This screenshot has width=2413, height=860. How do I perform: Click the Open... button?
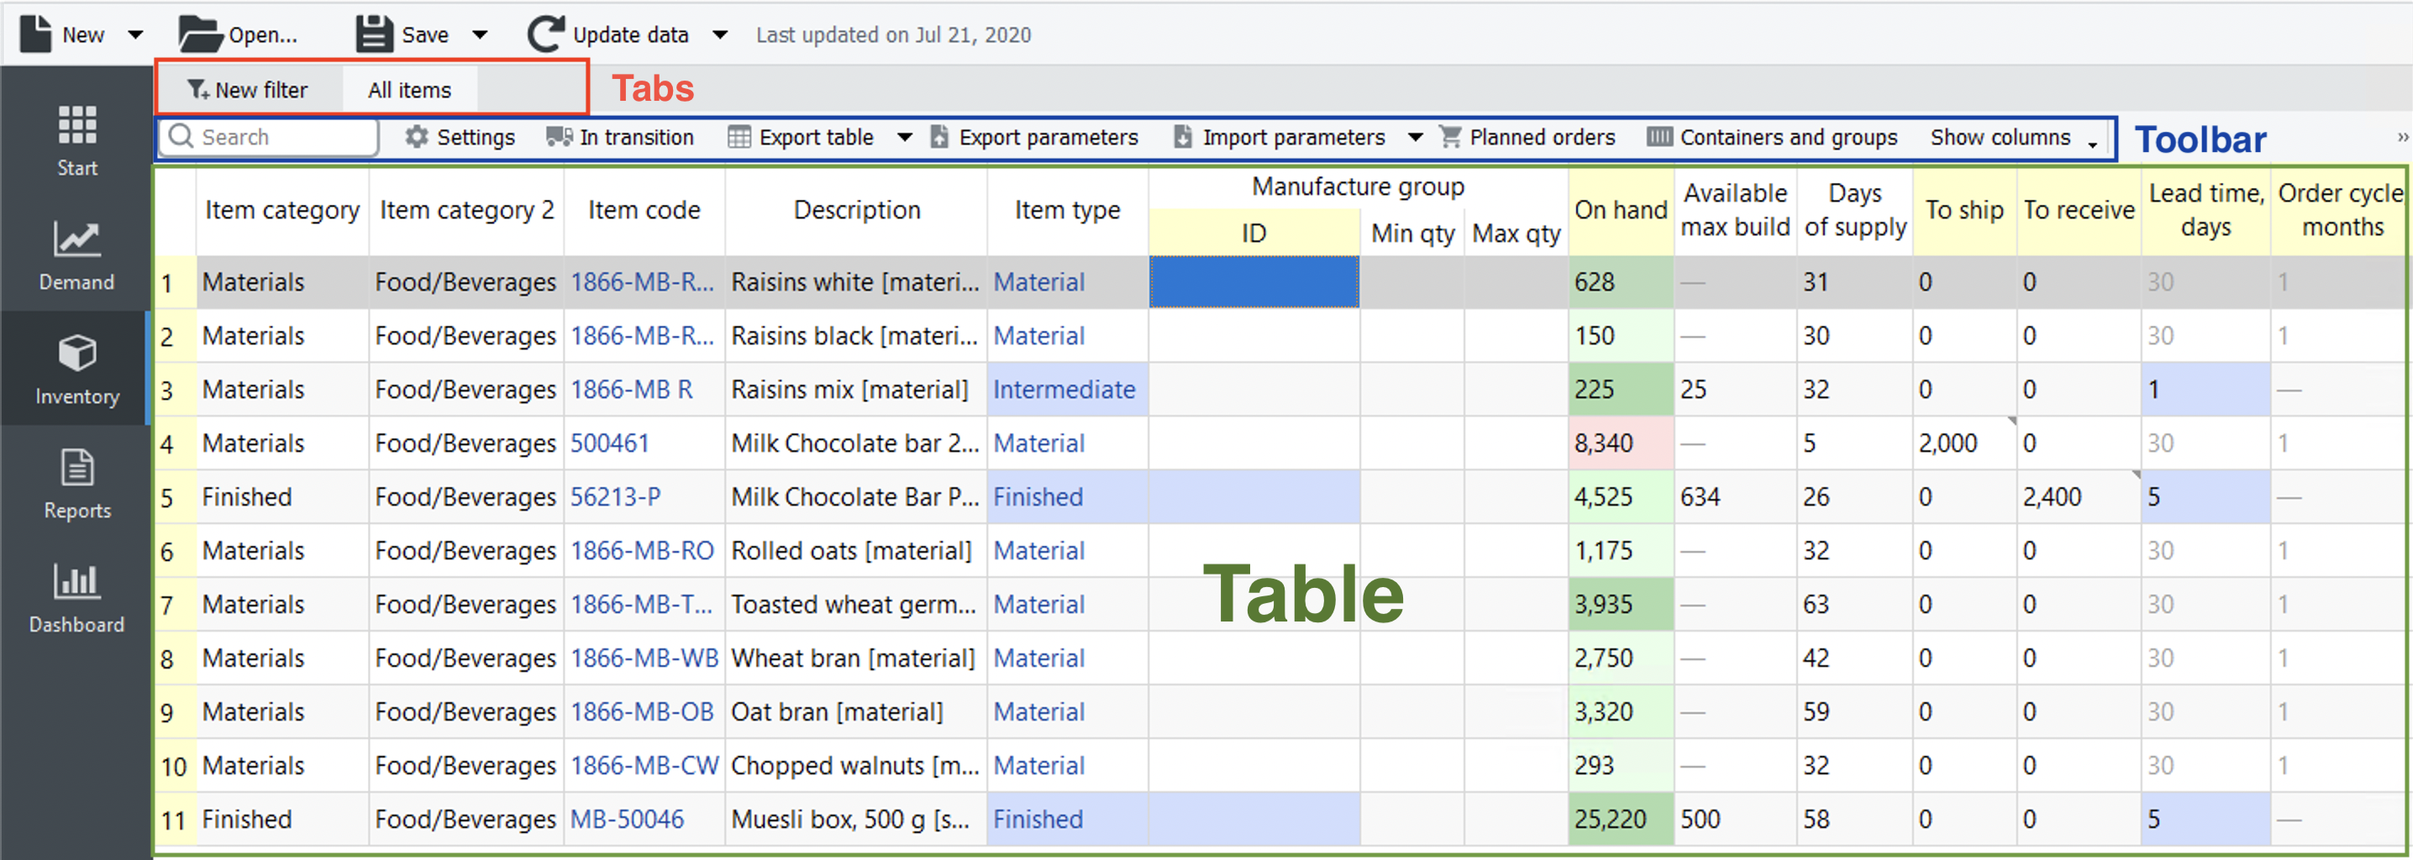click(239, 35)
